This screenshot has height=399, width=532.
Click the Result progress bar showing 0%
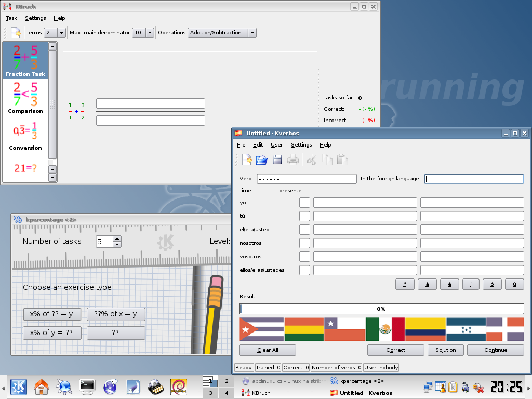(381, 309)
